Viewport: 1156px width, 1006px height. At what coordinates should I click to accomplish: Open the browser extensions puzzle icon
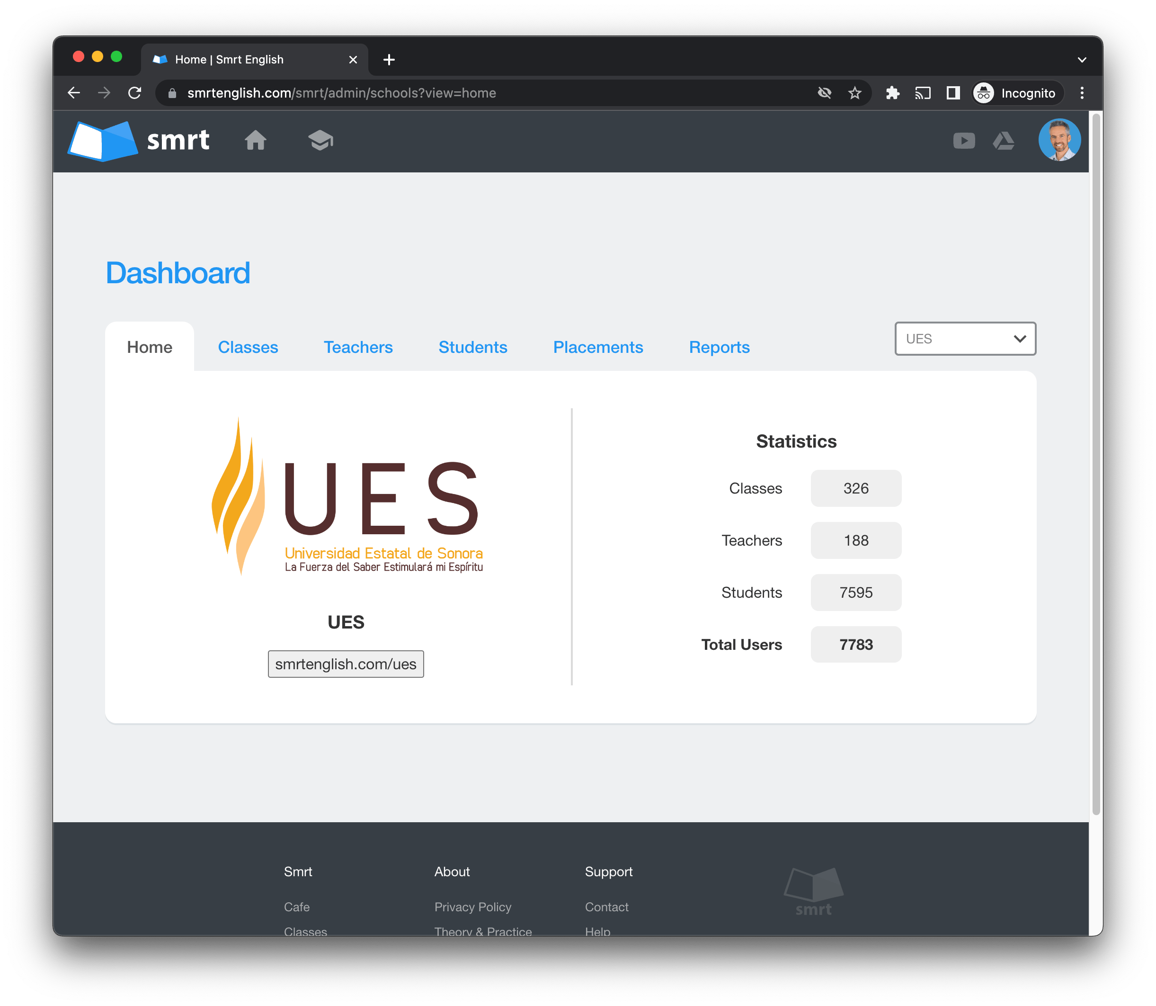[x=892, y=93]
